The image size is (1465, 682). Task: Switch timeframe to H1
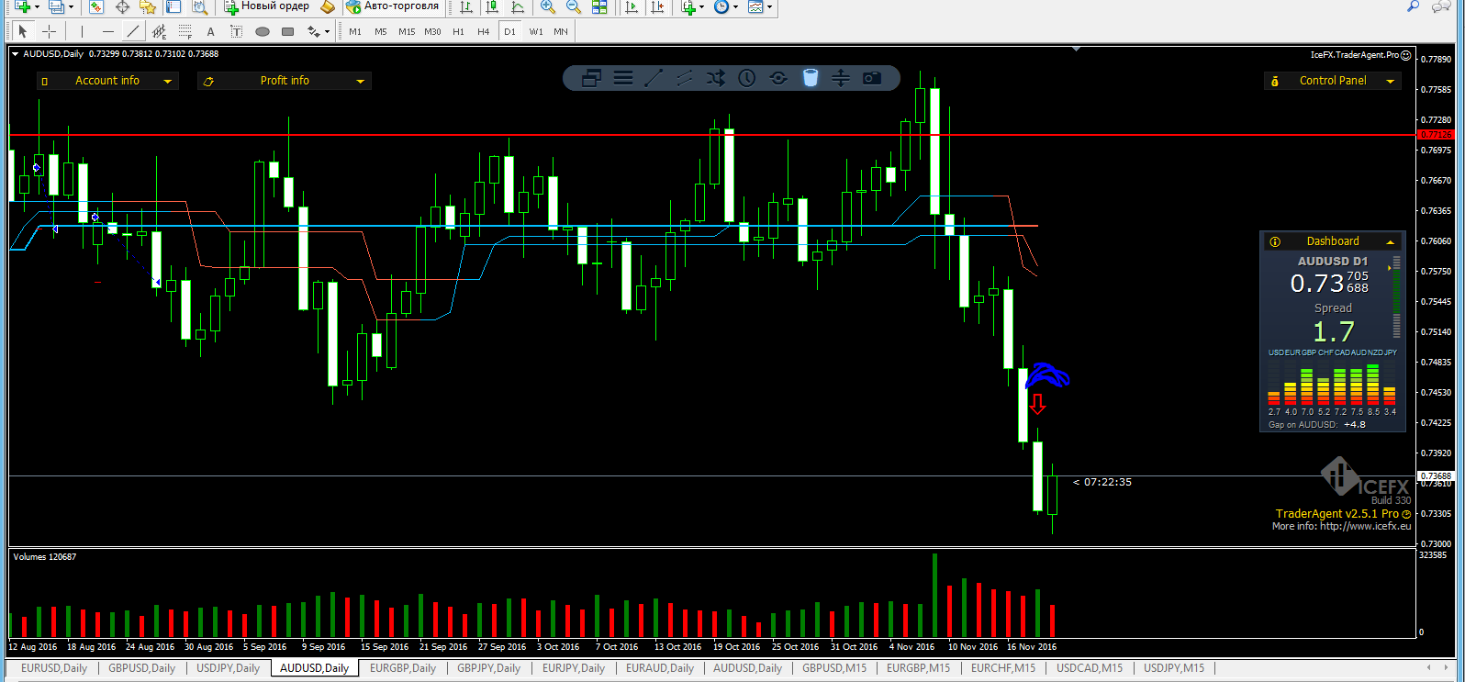click(x=458, y=31)
